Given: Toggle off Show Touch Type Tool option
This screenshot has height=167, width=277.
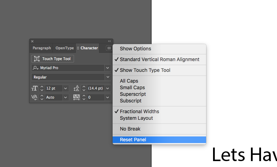Looking at the screenshot, I should click(x=159, y=70).
